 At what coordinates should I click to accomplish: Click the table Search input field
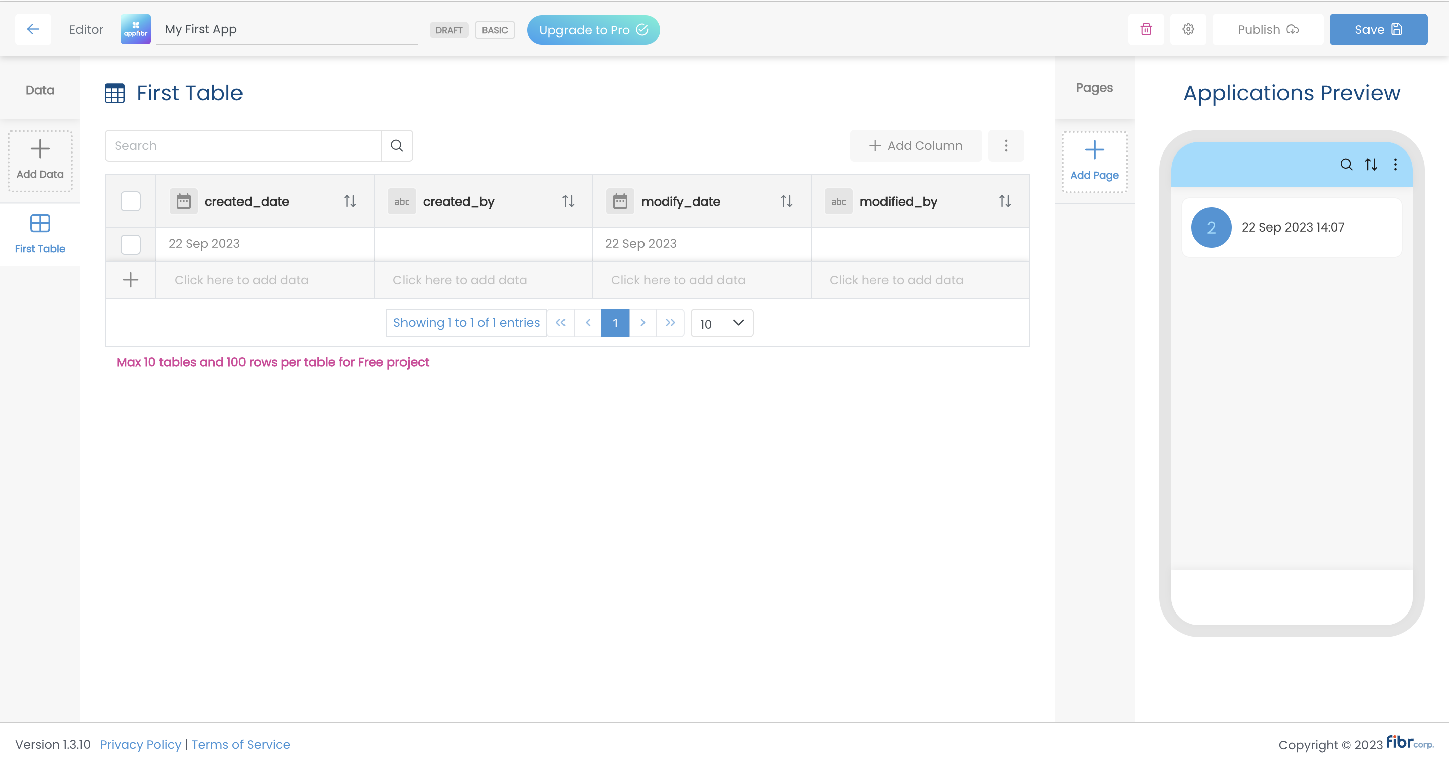[x=243, y=146]
